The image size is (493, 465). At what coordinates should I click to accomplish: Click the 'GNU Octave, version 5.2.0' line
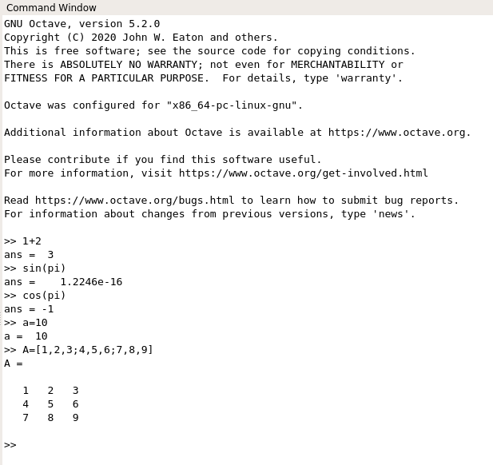click(x=82, y=24)
